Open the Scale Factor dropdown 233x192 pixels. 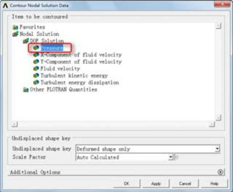(171, 157)
